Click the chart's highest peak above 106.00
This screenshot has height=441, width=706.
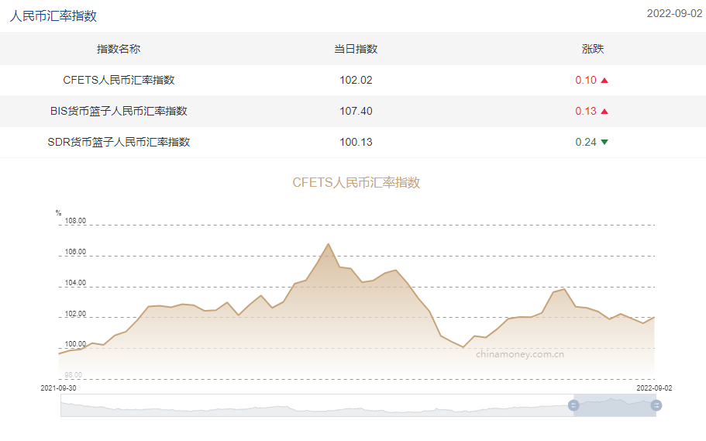click(329, 245)
